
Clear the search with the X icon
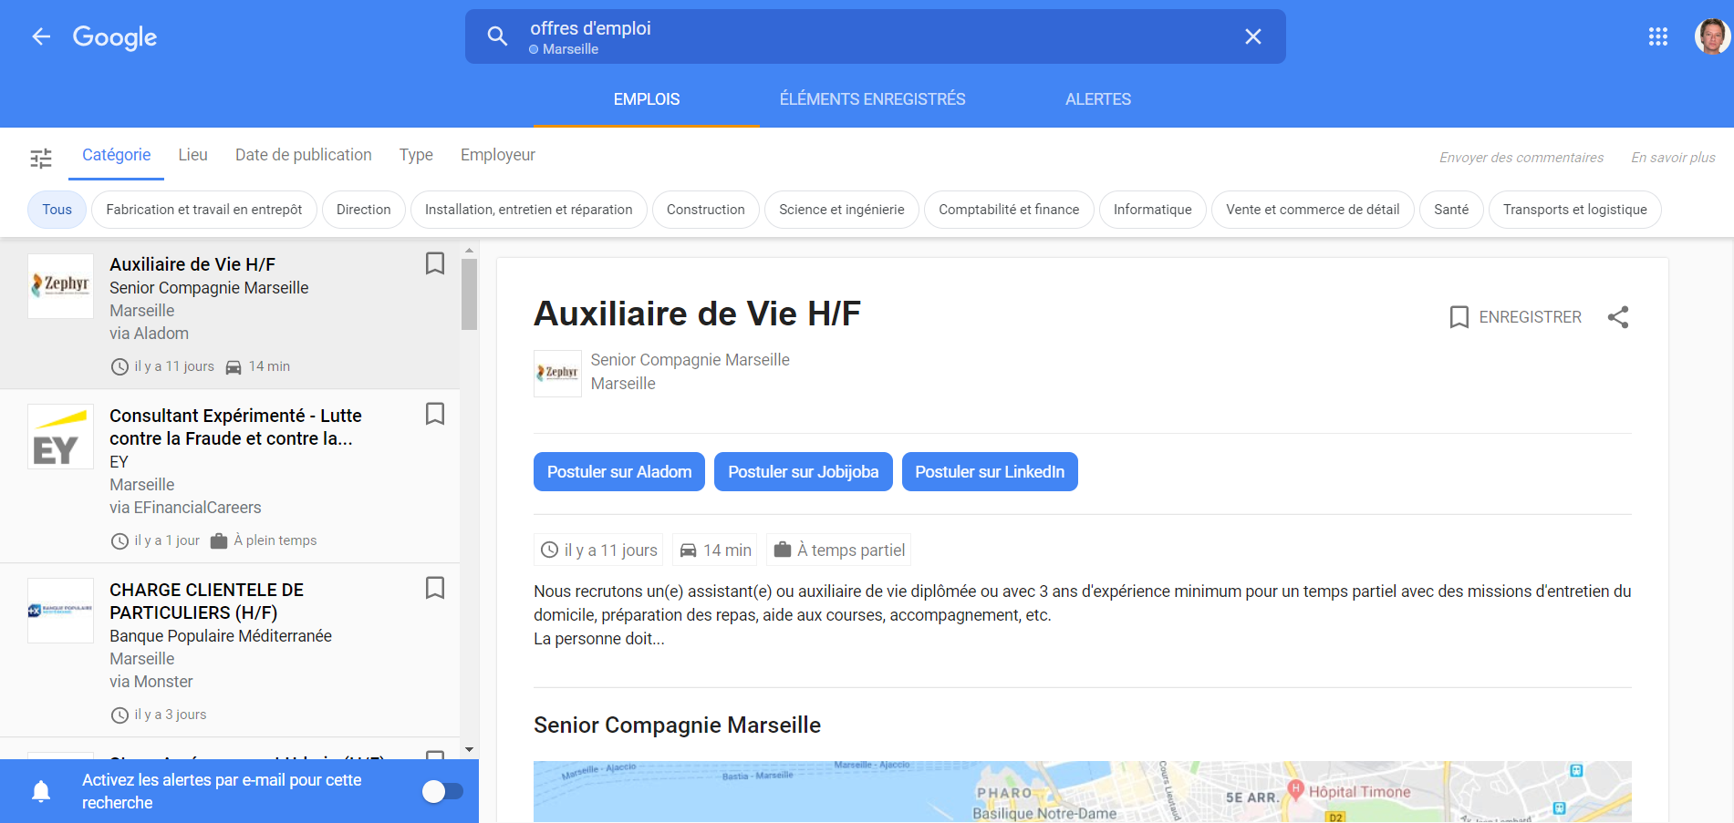pos(1252,36)
